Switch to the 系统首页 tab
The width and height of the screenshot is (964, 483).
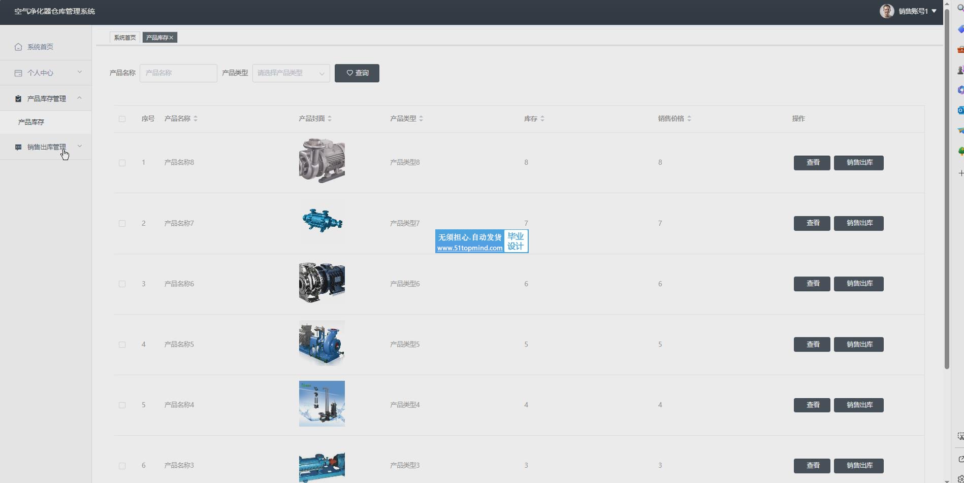(x=124, y=38)
